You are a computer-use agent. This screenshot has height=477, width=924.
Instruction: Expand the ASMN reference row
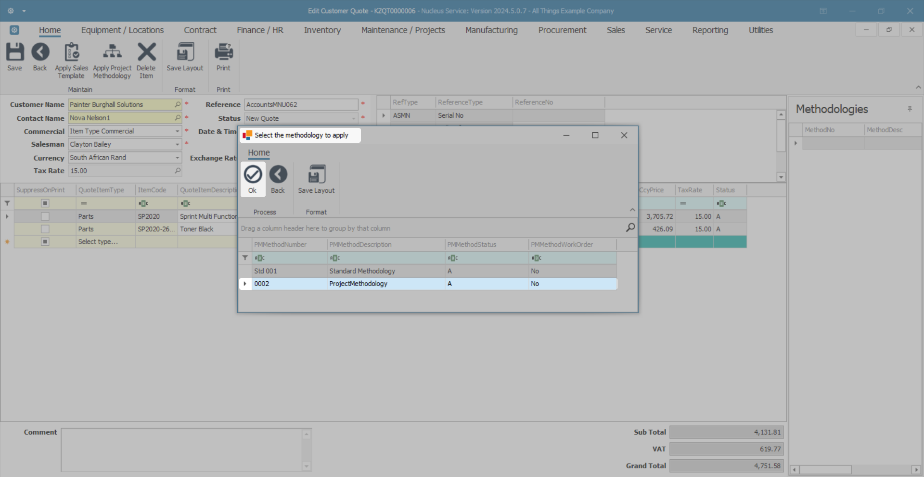coord(384,115)
